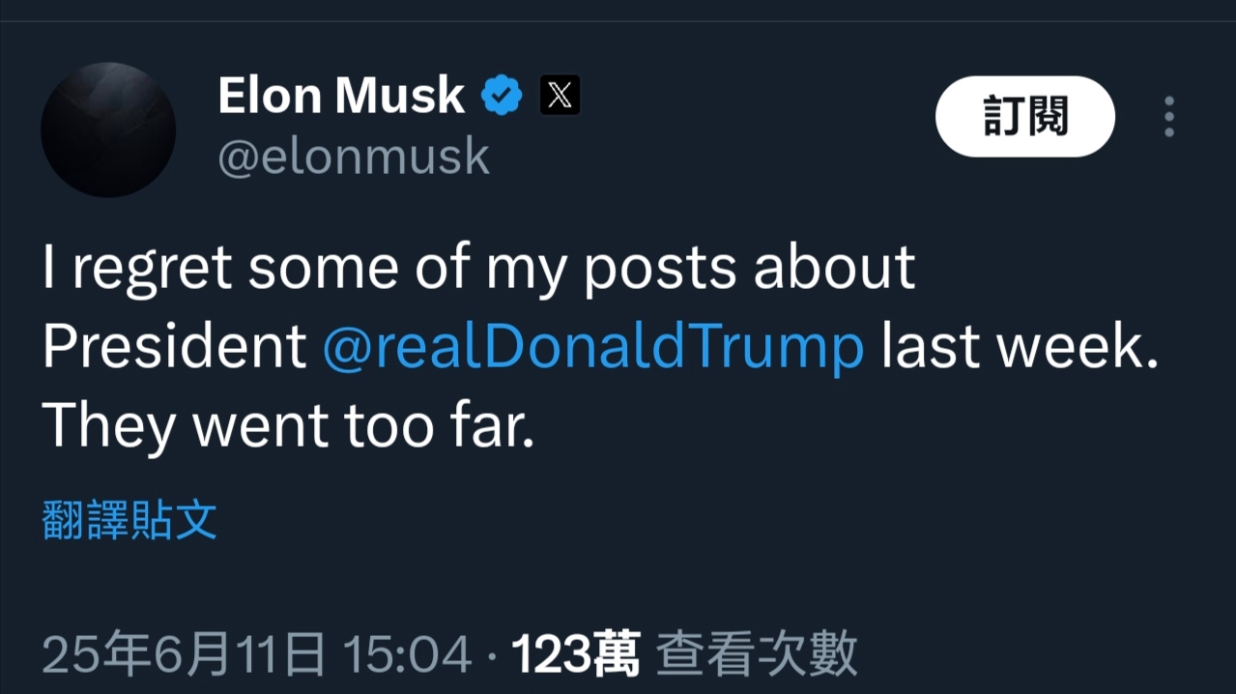Open the @realDonaldTrump mention link
The height and width of the screenshot is (694, 1236).
coord(592,347)
